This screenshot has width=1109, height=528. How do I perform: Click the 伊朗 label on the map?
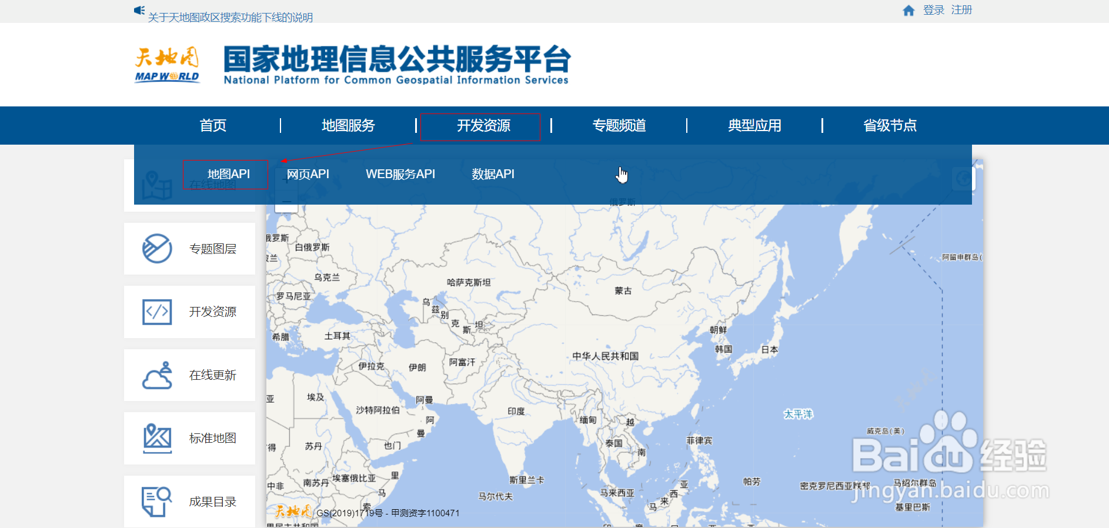pyautogui.click(x=417, y=367)
